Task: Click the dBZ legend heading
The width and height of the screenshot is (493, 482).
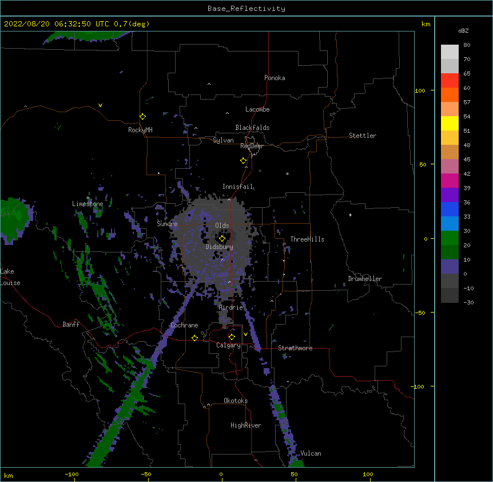Action: 463,30
